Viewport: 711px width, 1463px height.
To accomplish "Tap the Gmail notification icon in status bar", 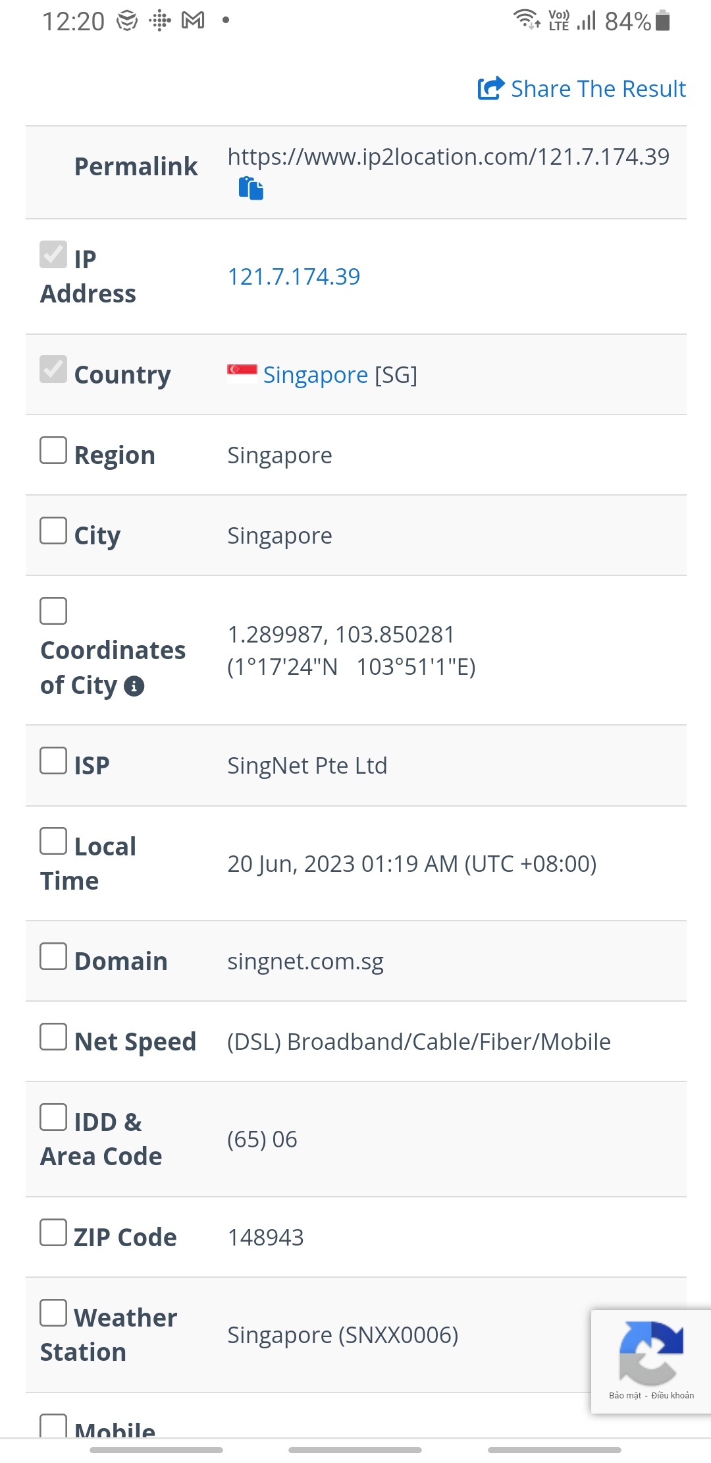I will click(193, 20).
